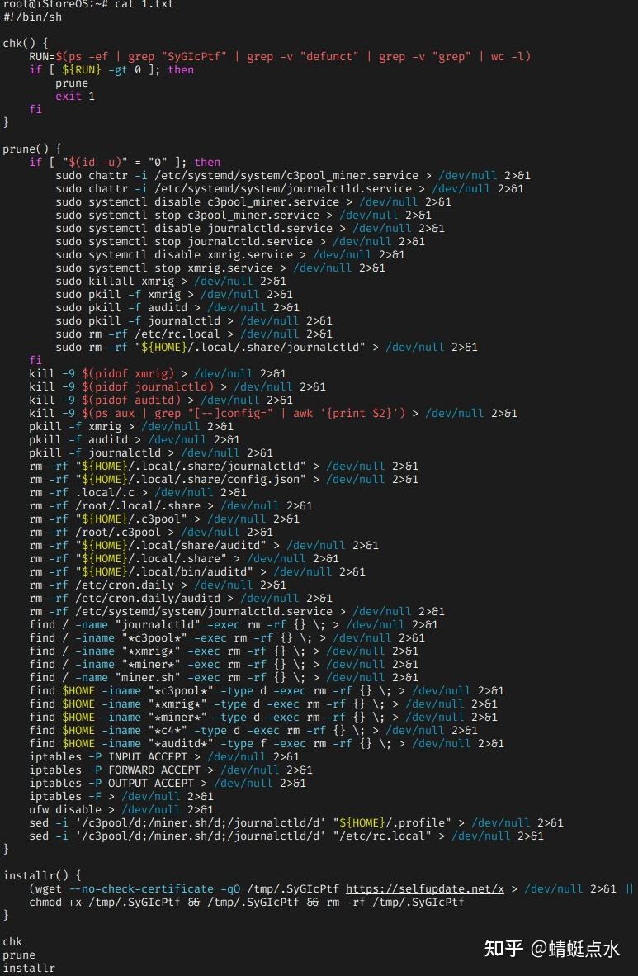Click the 'sudo systemctl disable xmrig.service' line

pos(230,254)
